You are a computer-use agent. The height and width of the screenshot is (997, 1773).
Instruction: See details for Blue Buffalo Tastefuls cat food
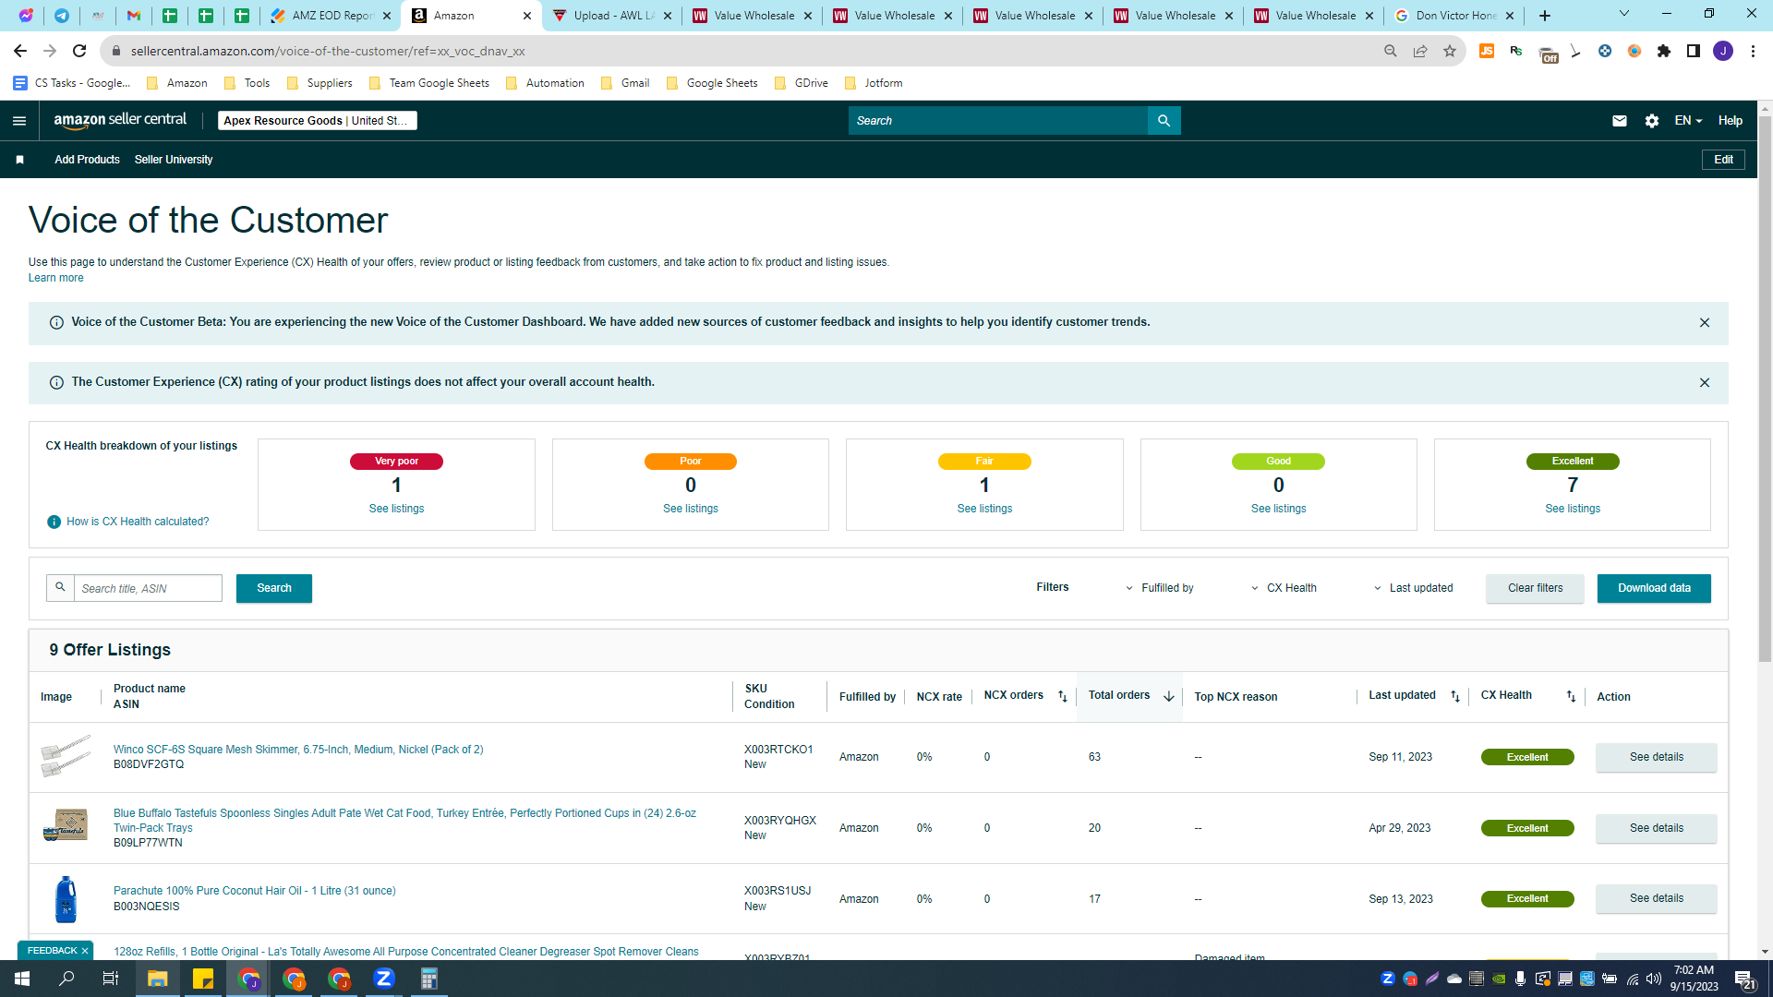click(1656, 828)
